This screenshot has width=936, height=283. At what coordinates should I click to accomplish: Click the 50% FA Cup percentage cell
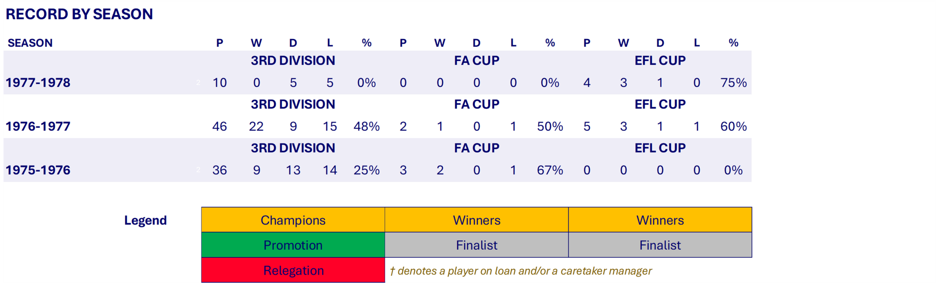click(x=549, y=126)
